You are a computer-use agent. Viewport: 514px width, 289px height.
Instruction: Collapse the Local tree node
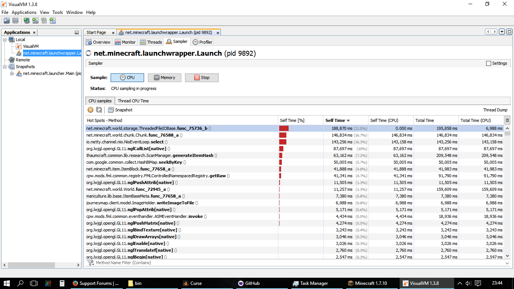coord(5,40)
